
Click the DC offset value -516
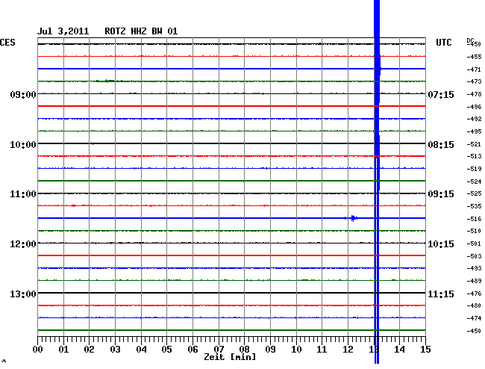[x=474, y=219]
